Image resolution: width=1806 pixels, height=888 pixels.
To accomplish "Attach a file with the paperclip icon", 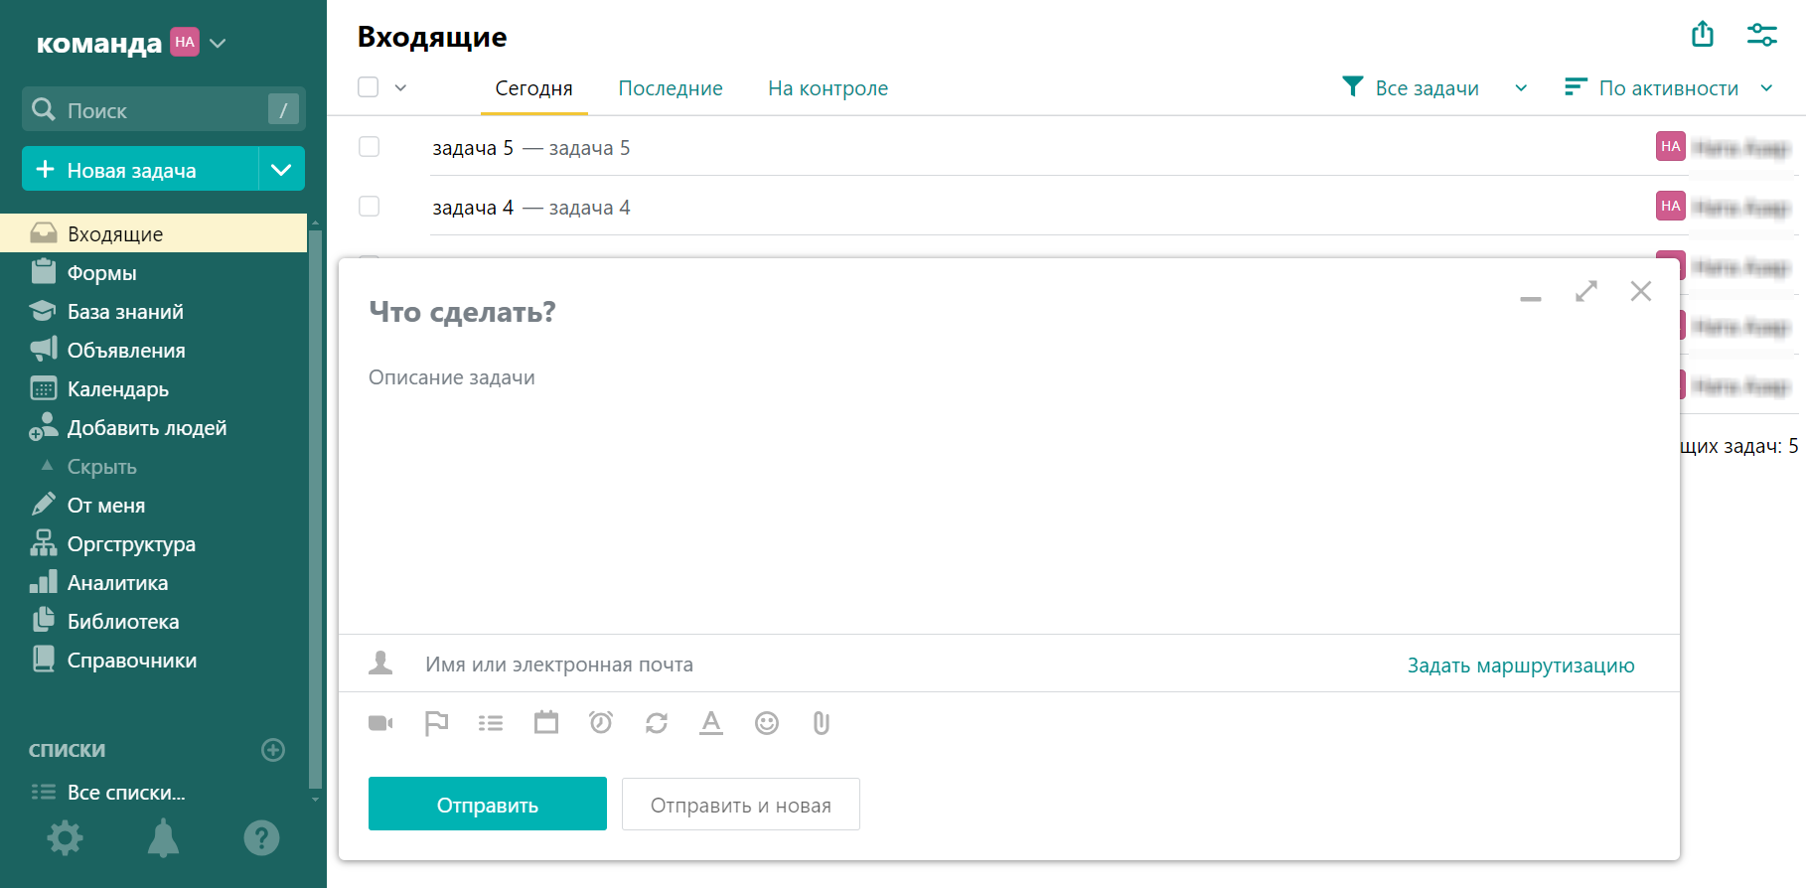I will (822, 723).
